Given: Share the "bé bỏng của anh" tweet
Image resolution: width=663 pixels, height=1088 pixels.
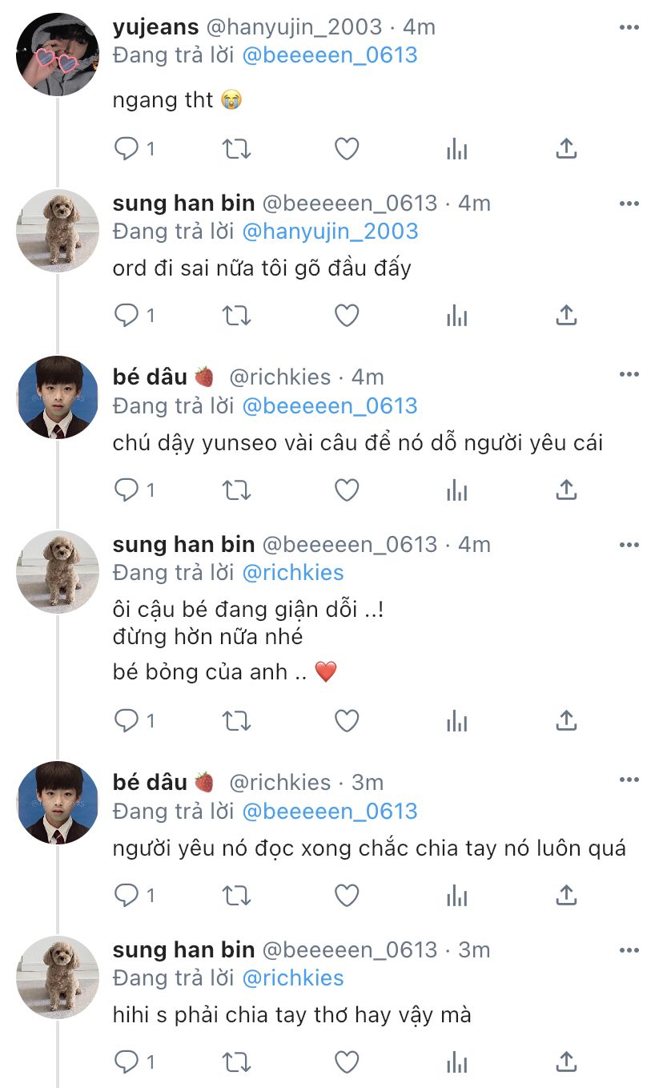Looking at the screenshot, I should [x=566, y=721].
